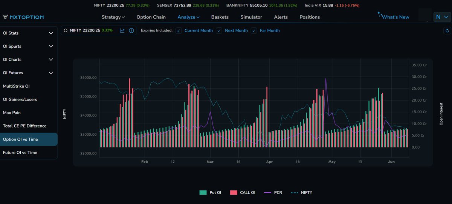This screenshot has height=204, width=452.
Task: Toggle the NIFTY legend series
Action: point(301,192)
